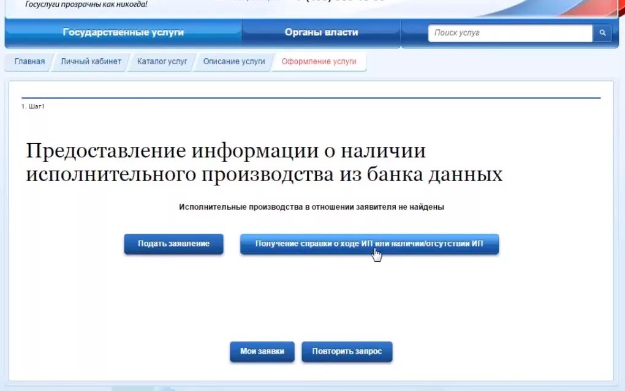Click "Получение справки о ходе ИП" button
Screen dimensions: 625x391
click(370, 244)
